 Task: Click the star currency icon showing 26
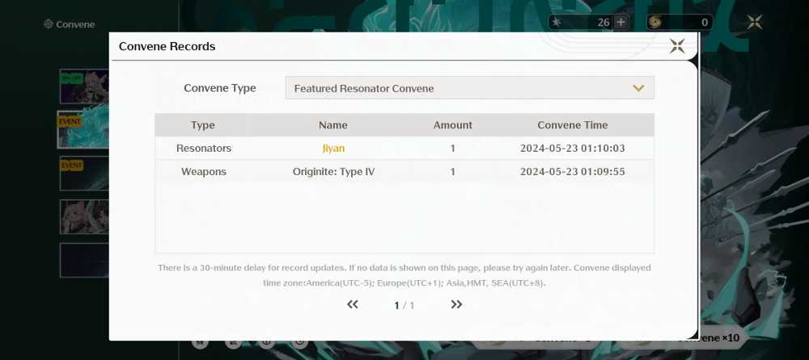557,22
